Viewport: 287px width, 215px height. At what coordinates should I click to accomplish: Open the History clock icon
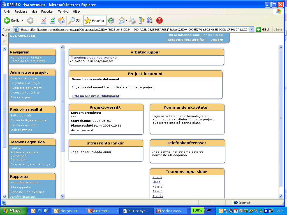pyautogui.click(x=111, y=20)
